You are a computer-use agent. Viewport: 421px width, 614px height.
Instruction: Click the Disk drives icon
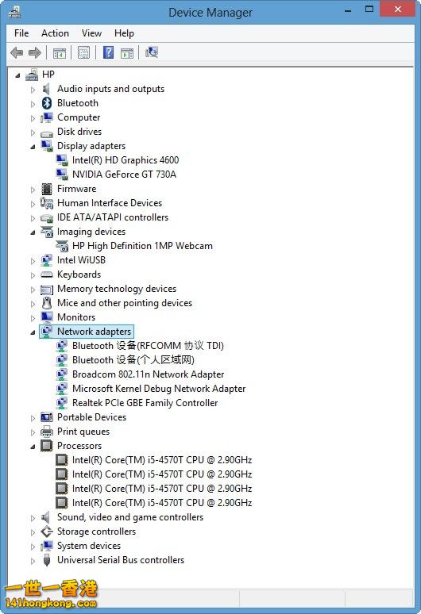point(47,133)
